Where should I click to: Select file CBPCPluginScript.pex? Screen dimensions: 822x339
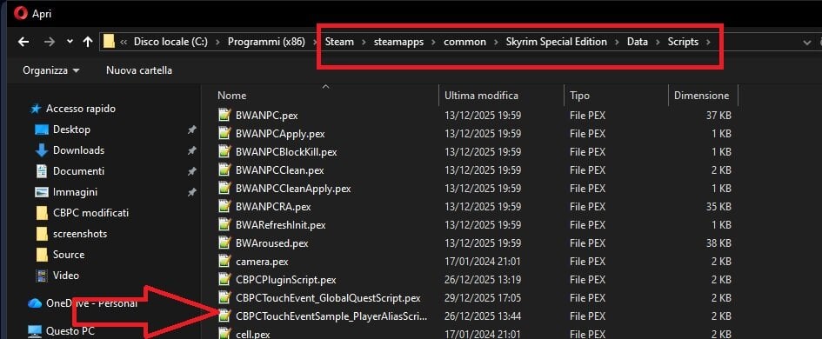point(286,280)
